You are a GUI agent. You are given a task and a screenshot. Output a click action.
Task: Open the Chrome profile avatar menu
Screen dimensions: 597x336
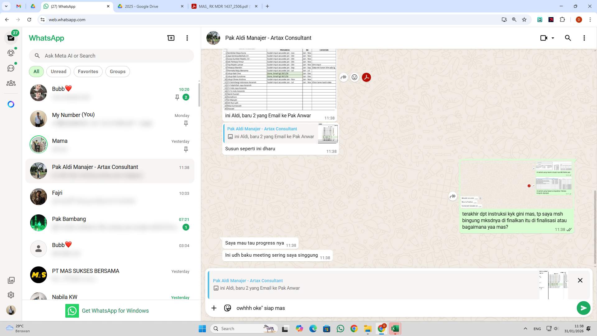pyautogui.click(x=579, y=20)
